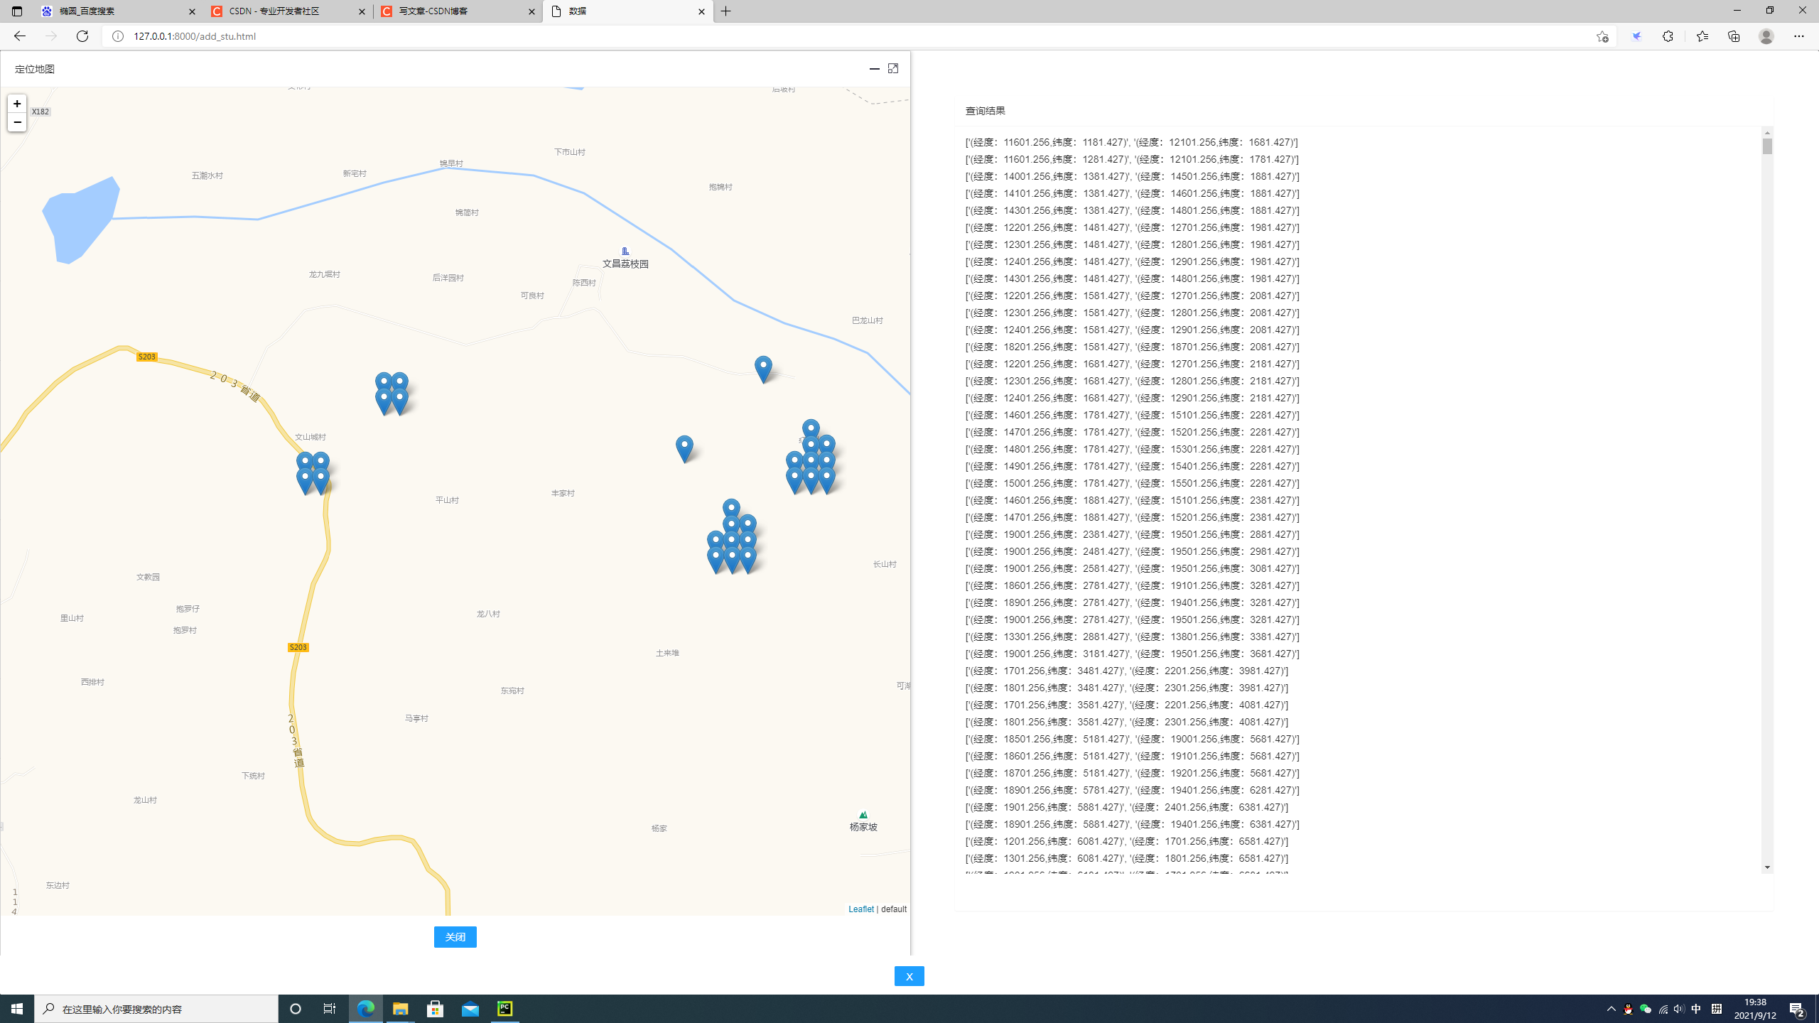1819x1023 pixels.
Task: Open the tab actions menu
Action: point(17,11)
